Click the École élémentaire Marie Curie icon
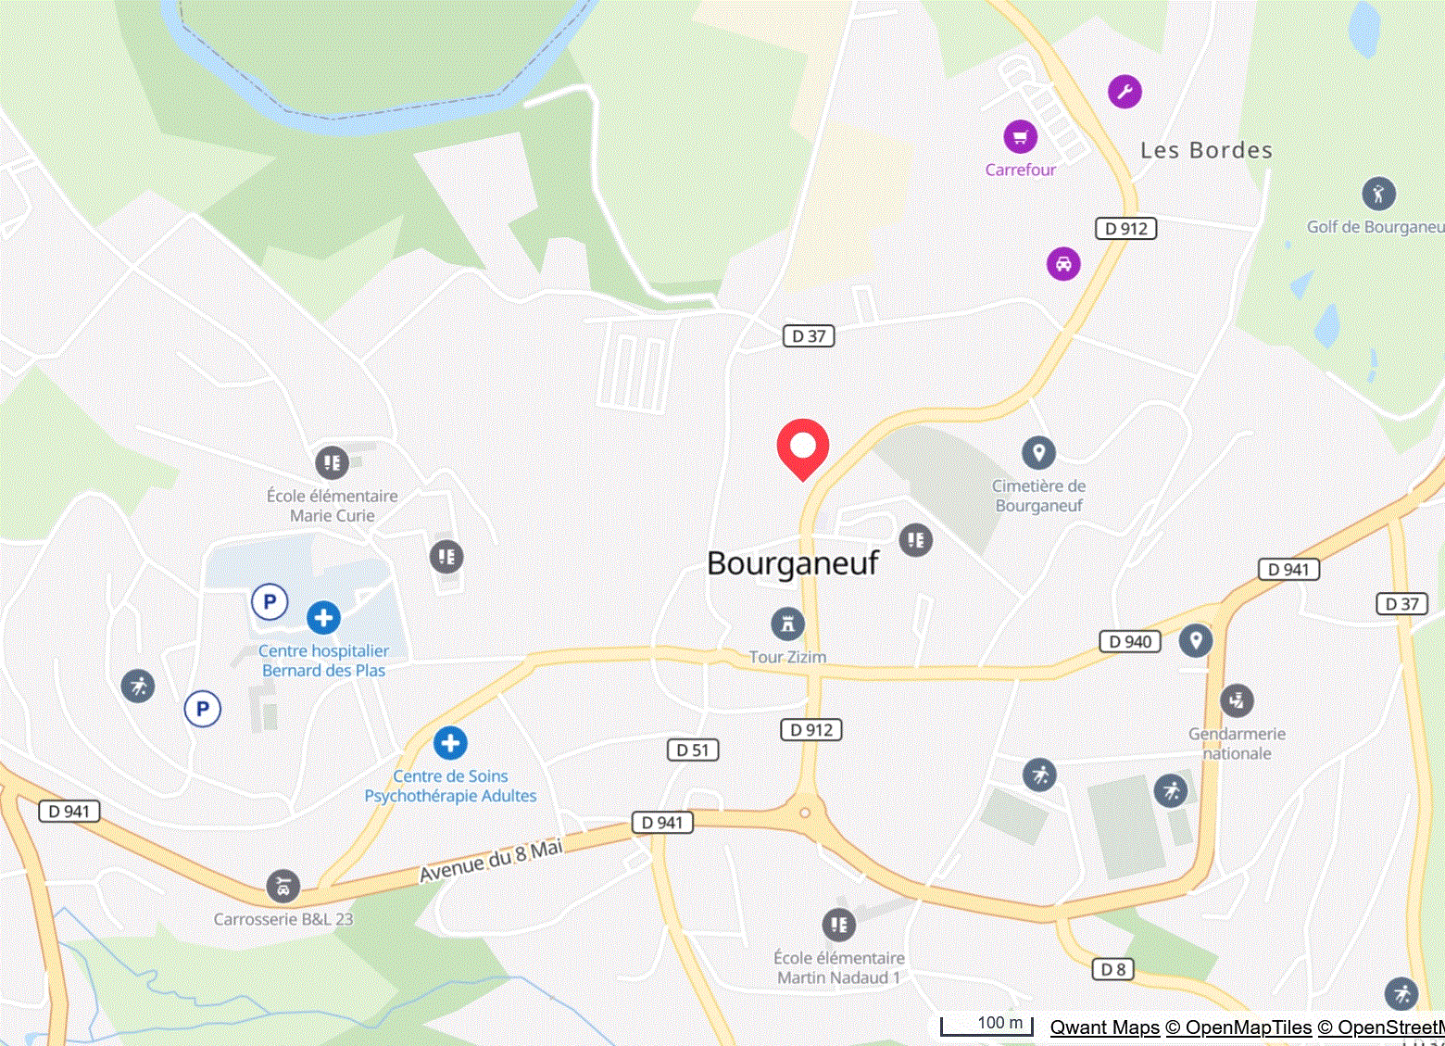 click(332, 462)
